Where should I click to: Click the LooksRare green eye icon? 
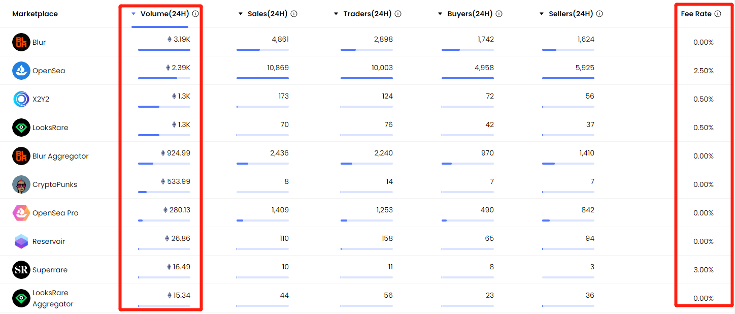[21, 128]
